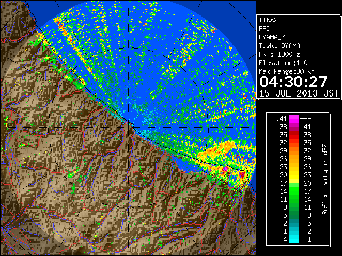
Task: Click the magenta high-reflectivity cell on the coast
Action: click(226, 169)
